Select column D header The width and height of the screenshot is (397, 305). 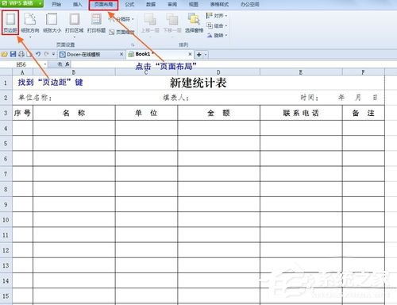point(218,72)
